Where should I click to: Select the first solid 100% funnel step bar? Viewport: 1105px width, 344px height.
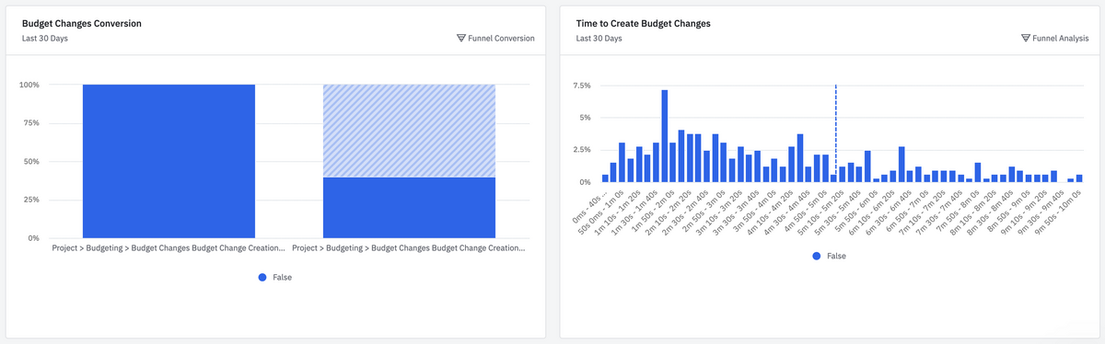pyautogui.click(x=169, y=161)
